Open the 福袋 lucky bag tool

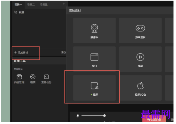tap(33, 79)
